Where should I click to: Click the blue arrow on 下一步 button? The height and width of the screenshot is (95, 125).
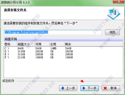[x=84, y=88]
